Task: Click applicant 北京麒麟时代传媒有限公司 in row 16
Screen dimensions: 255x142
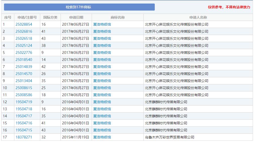Action: (x=166, y=130)
